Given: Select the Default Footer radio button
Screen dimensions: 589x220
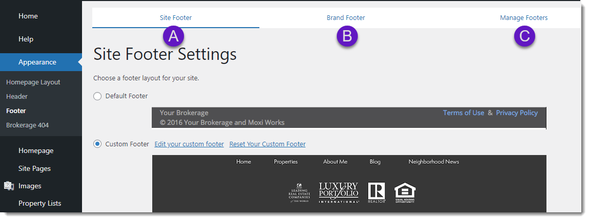Looking at the screenshot, I should [97, 96].
